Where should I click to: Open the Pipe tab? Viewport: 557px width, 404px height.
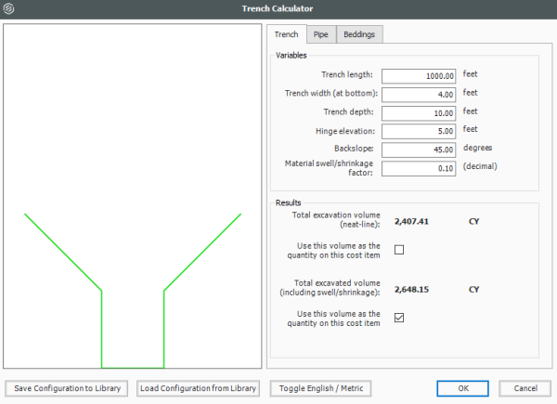320,34
